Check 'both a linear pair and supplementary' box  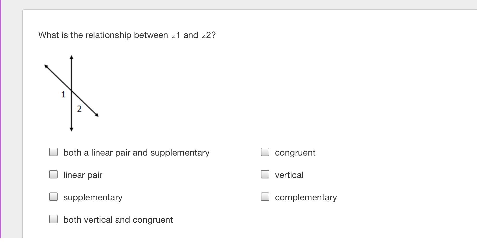(53, 152)
